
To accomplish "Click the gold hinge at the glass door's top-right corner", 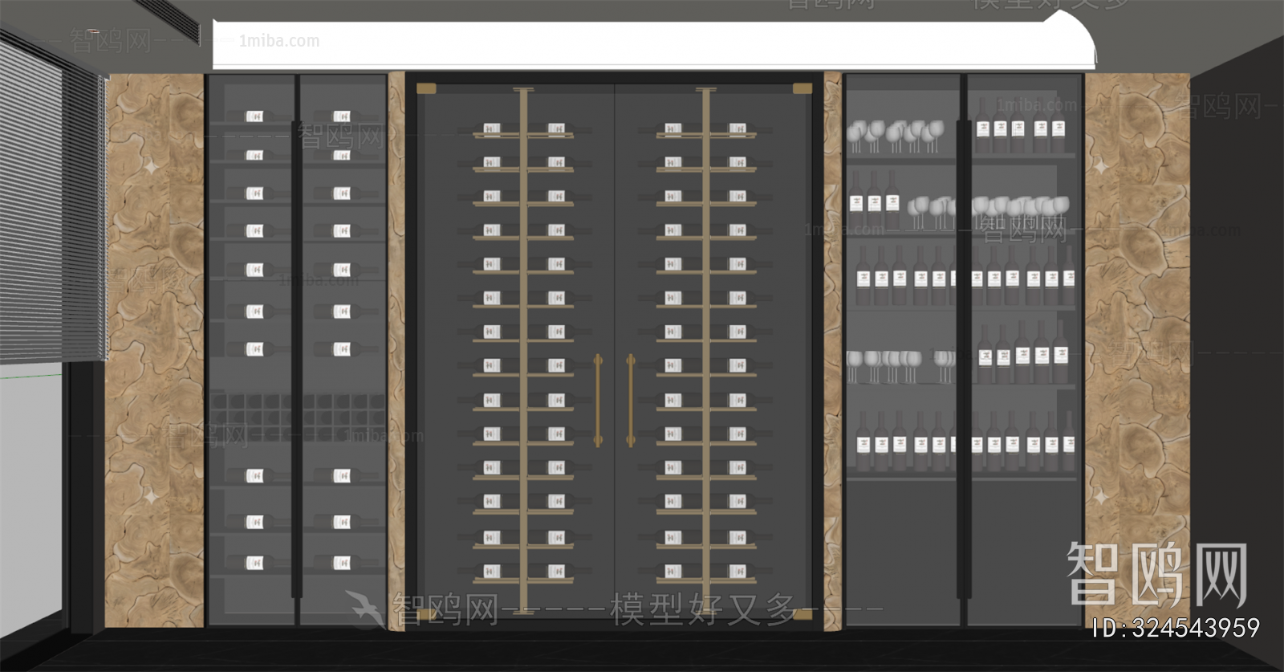I will pyautogui.click(x=802, y=88).
